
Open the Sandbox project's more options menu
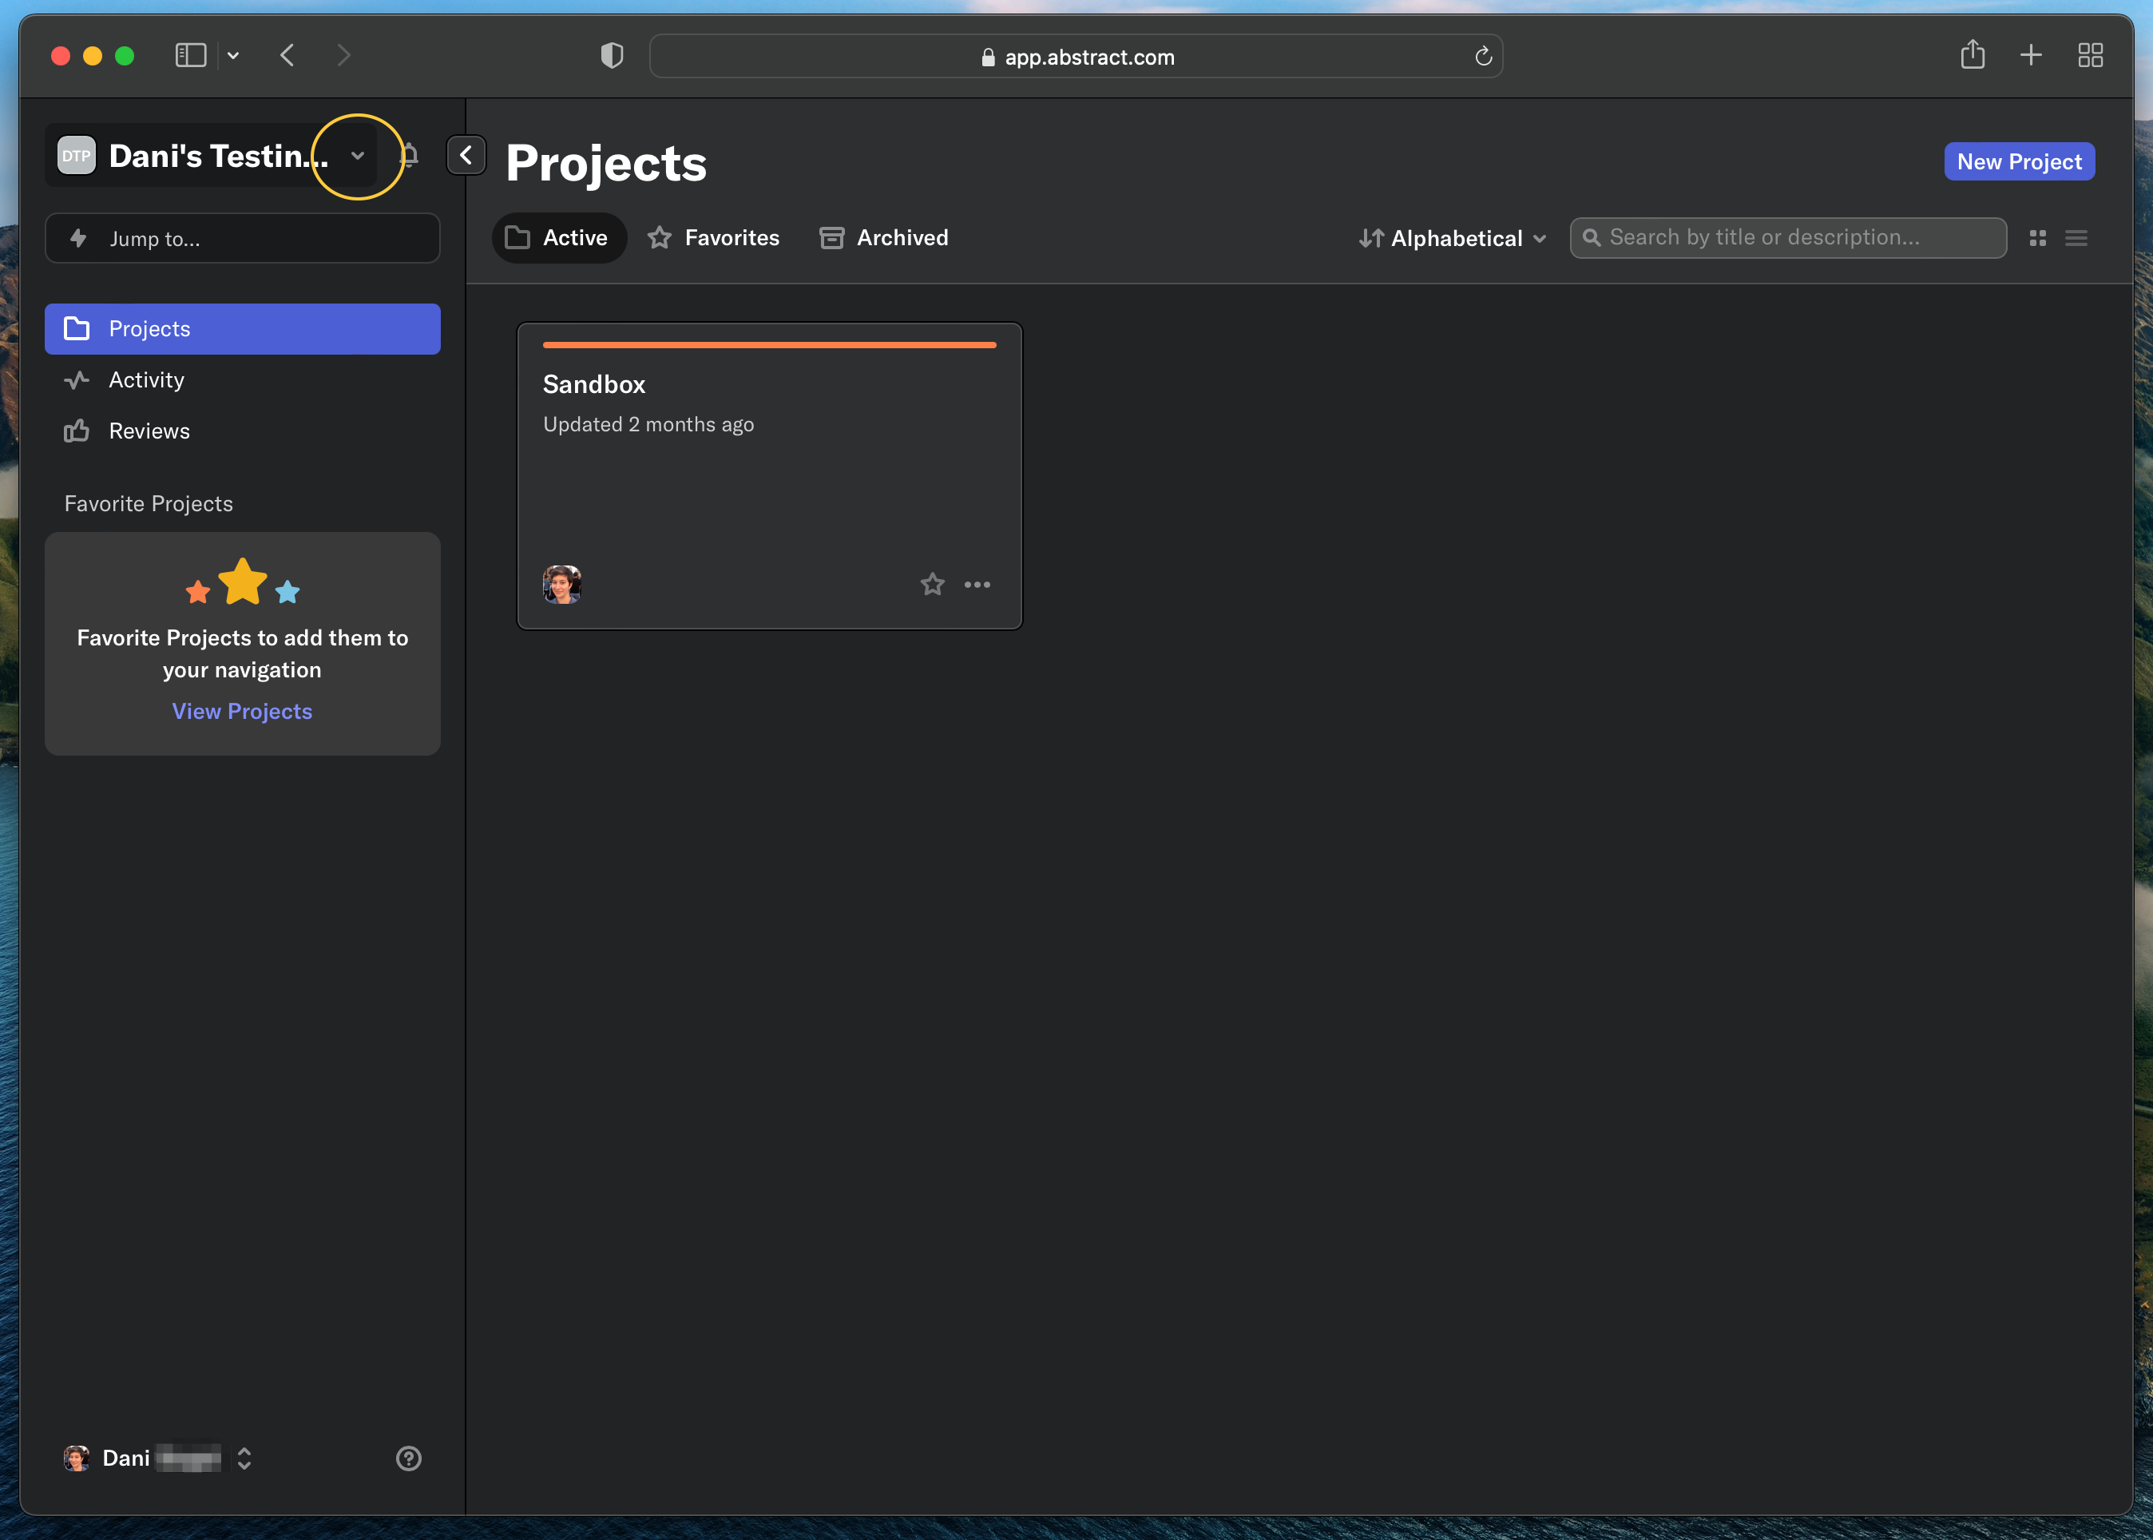pyautogui.click(x=977, y=584)
